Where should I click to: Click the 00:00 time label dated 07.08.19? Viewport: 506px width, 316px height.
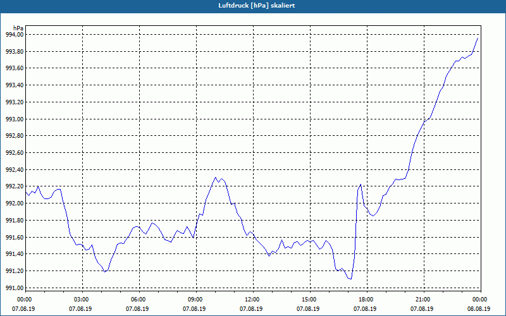(23, 300)
